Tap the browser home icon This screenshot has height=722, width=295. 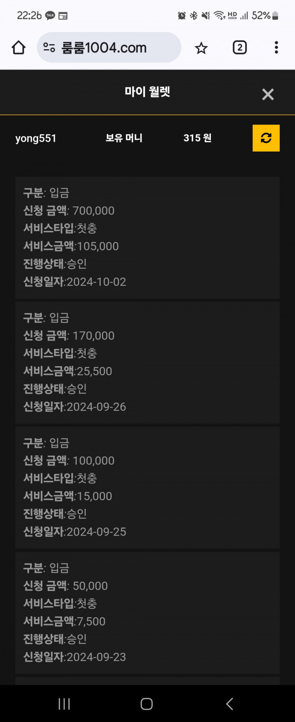click(x=19, y=48)
